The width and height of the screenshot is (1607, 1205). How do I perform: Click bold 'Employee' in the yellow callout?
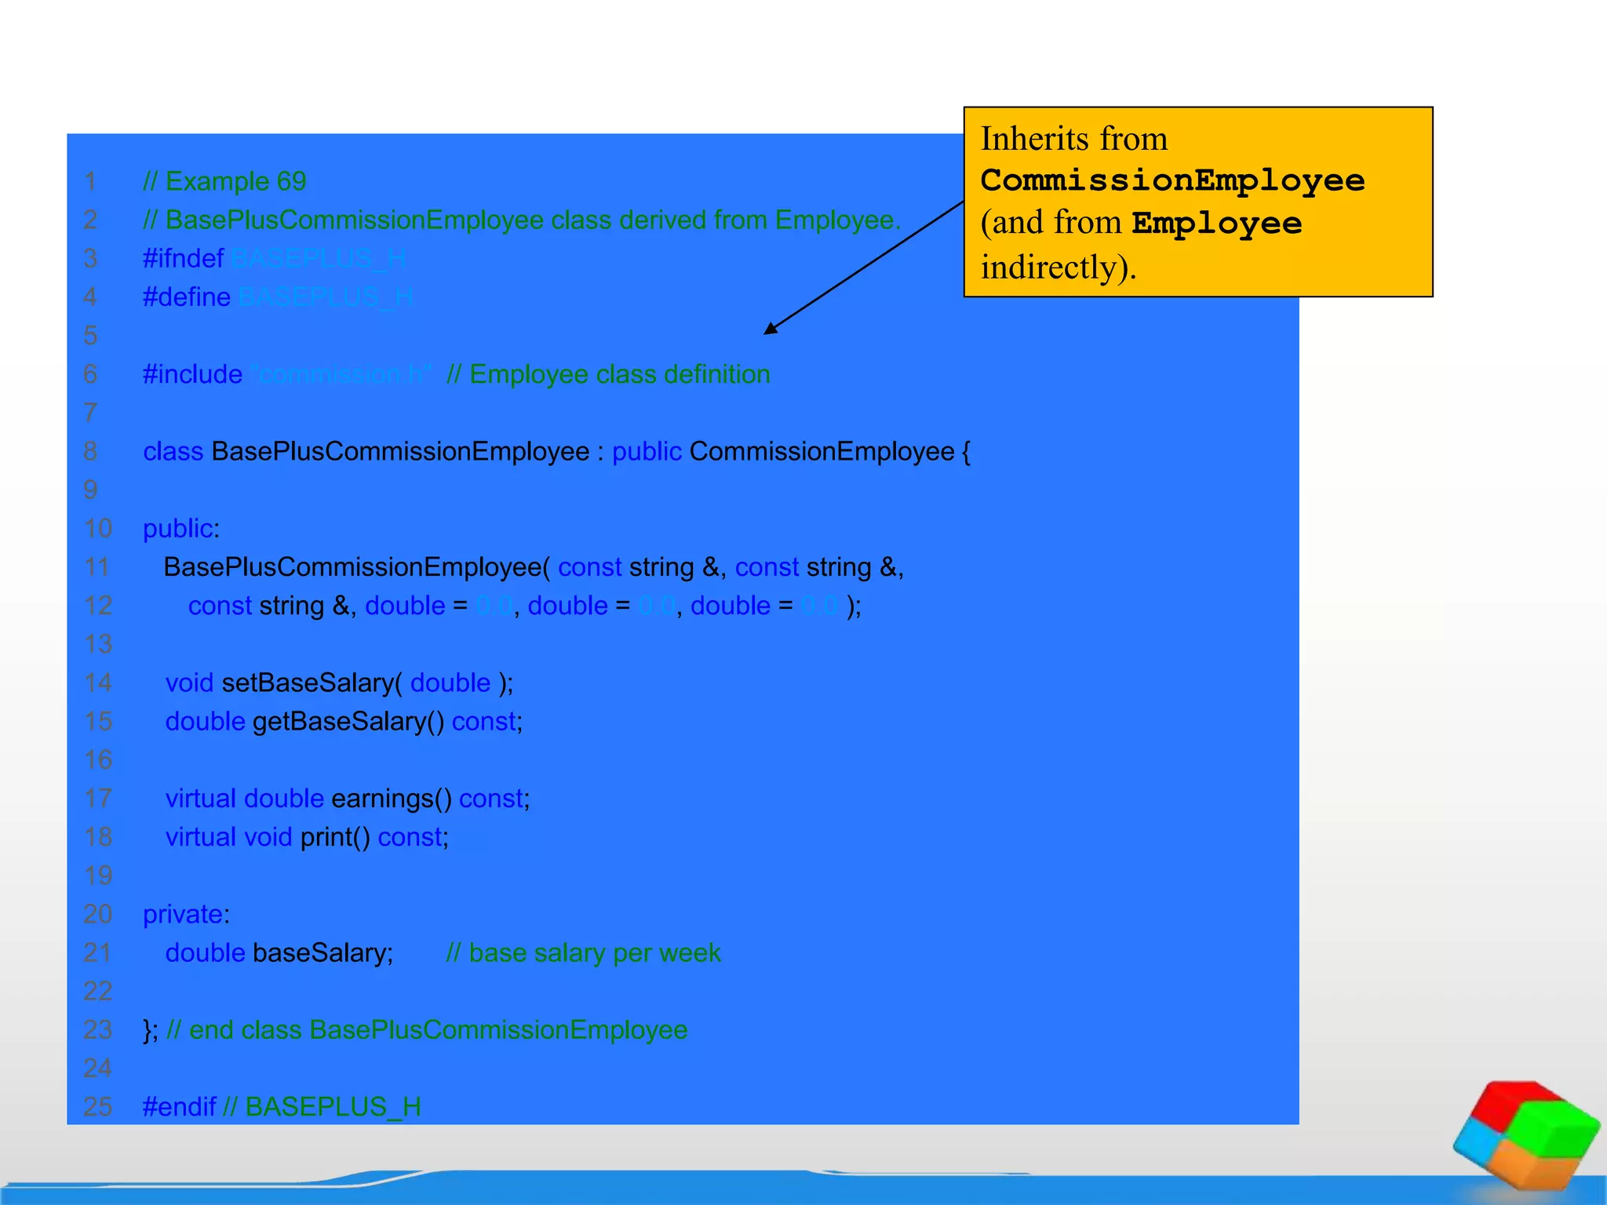coord(1217,224)
